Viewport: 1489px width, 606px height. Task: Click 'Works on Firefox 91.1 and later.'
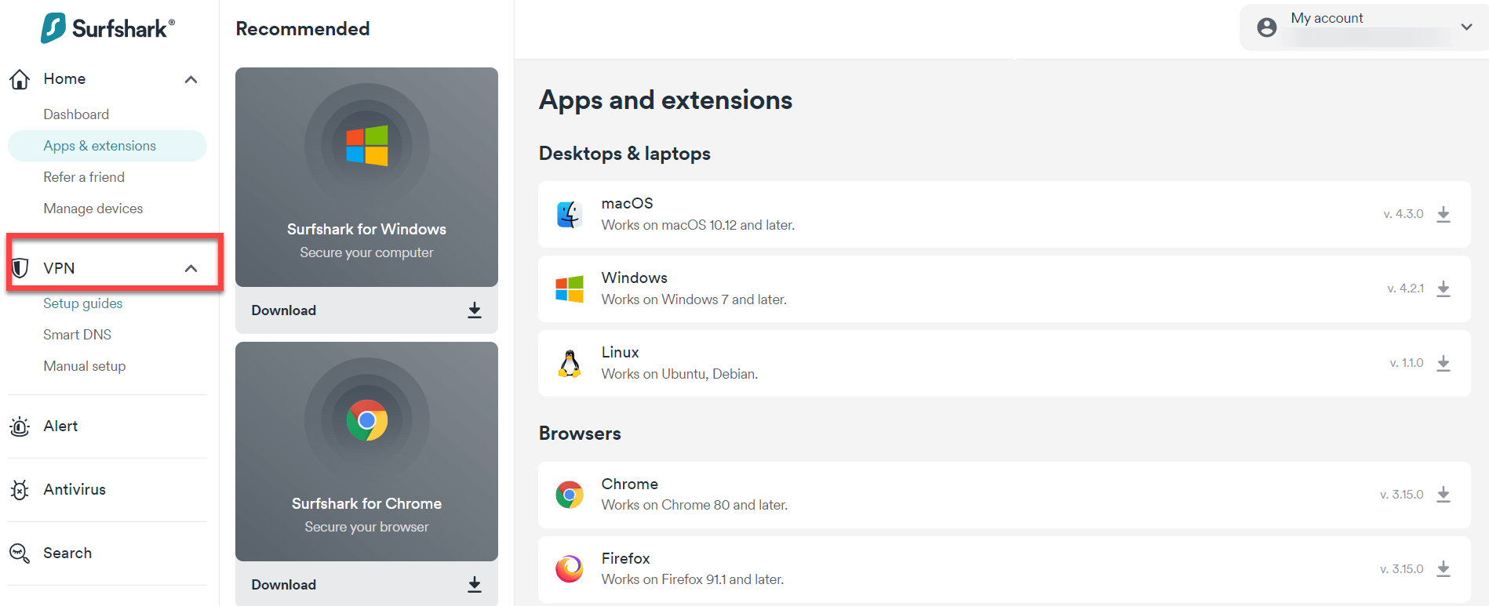point(693,579)
